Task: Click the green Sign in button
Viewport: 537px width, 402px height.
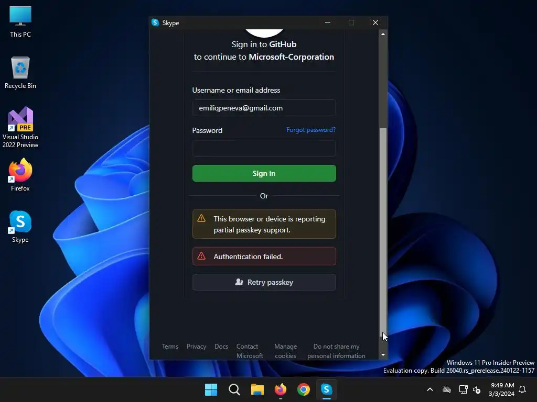Action: pos(264,173)
